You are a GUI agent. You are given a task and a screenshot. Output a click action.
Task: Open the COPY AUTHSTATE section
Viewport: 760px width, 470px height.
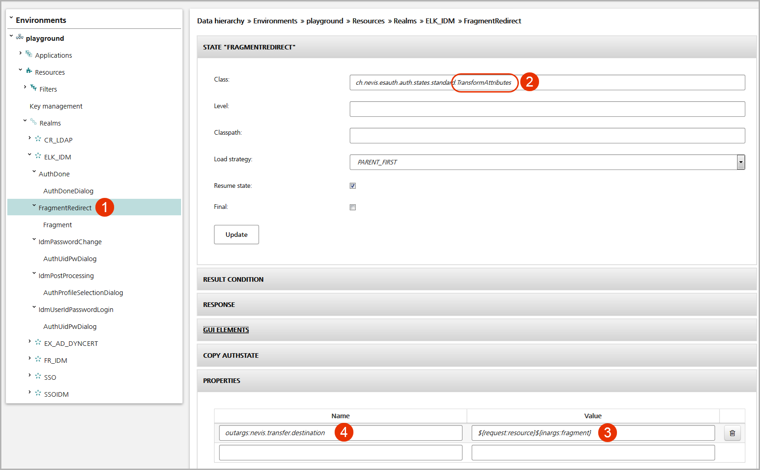477,355
